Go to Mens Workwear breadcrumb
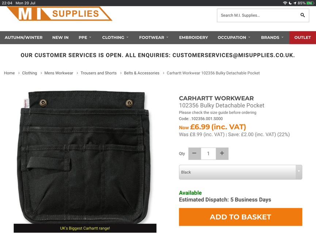Viewport: 316px width, 237px height. 59,73
